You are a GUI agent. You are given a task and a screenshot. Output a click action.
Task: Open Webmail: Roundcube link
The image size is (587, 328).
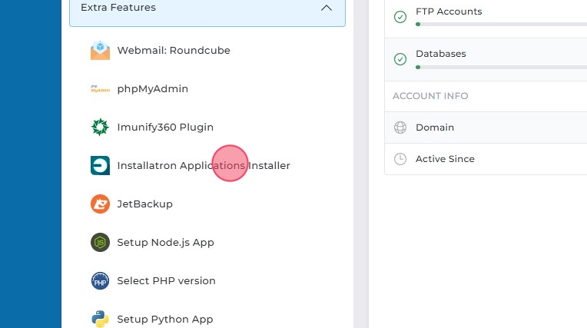174,51
